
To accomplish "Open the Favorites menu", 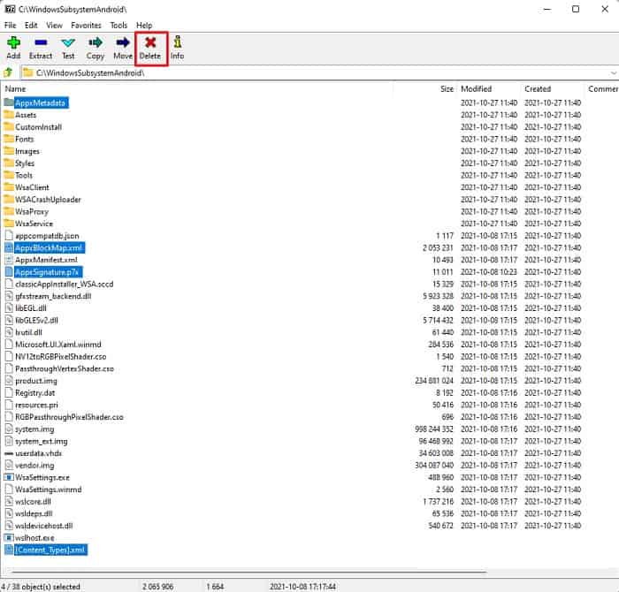I will pos(86,26).
